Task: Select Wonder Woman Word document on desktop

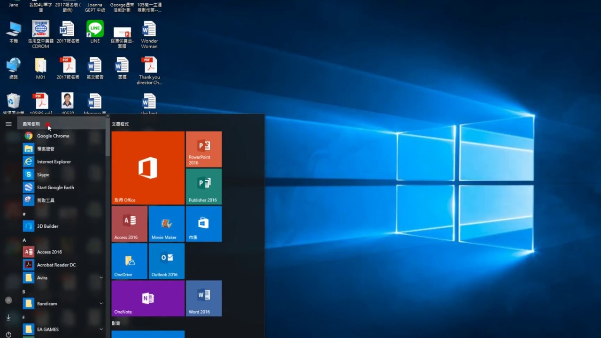Action: pyautogui.click(x=149, y=34)
